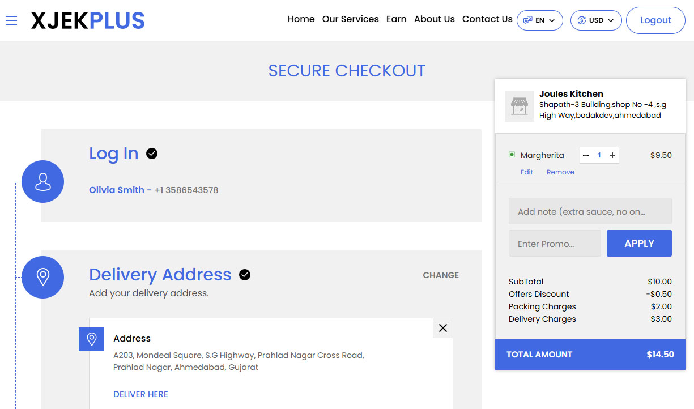The width and height of the screenshot is (694, 409).
Task: Select Contact Us in the navigation bar
Action: click(487, 19)
